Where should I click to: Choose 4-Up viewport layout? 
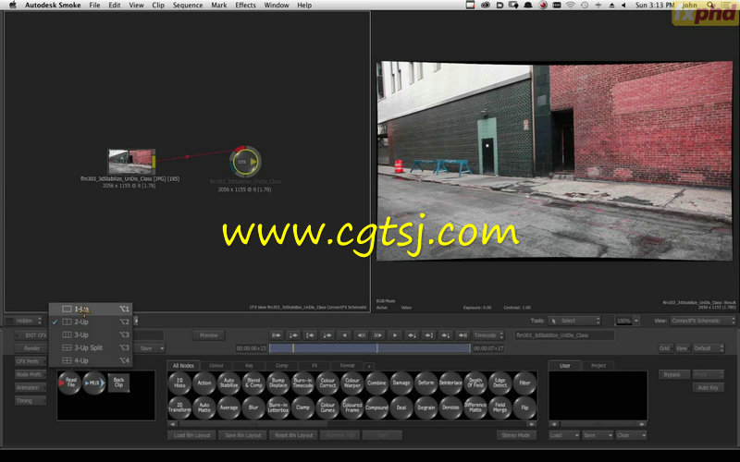point(91,360)
